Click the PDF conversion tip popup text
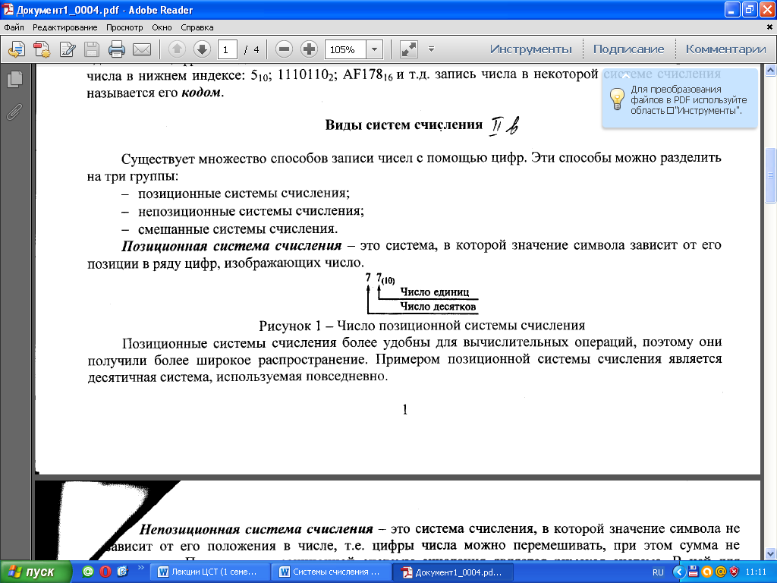Image resolution: width=777 pixels, height=583 pixels. coord(688,99)
